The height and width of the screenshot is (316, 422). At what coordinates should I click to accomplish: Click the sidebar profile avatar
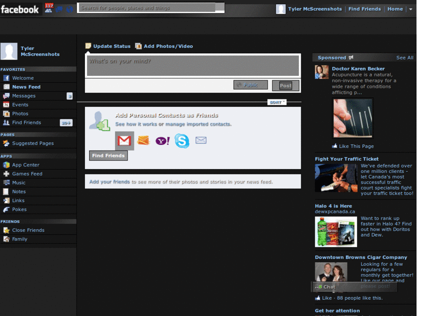[9, 51]
